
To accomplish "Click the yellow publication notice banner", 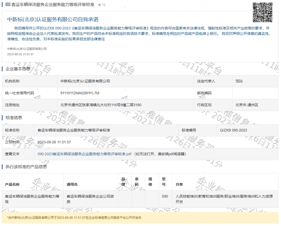I will pyautogui.click(x=140, y=218).
